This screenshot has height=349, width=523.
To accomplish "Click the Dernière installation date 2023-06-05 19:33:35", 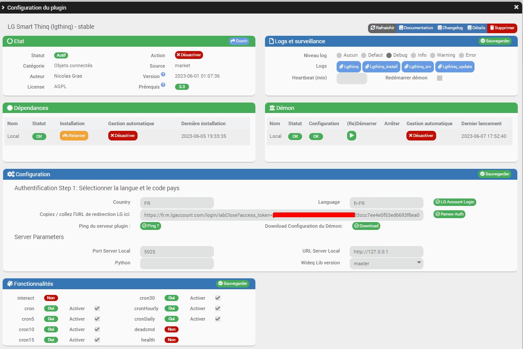I will 203,136.
